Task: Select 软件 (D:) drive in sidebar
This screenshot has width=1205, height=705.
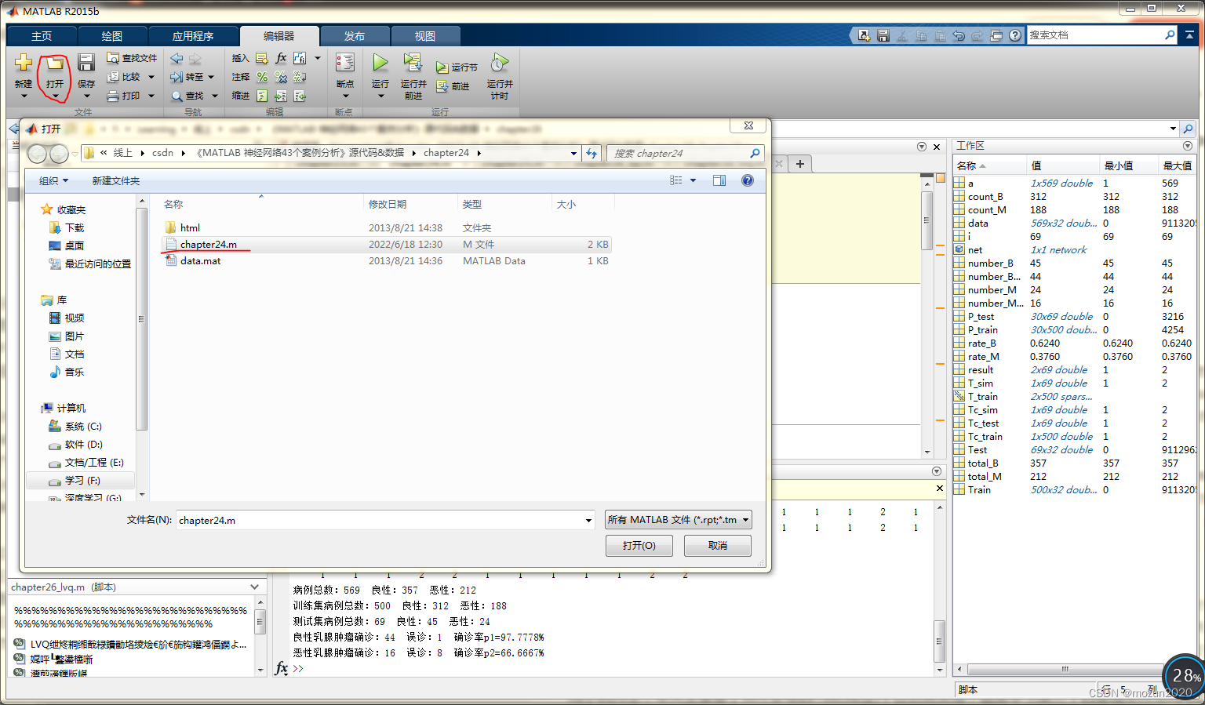Action: (x=83, y=445)
